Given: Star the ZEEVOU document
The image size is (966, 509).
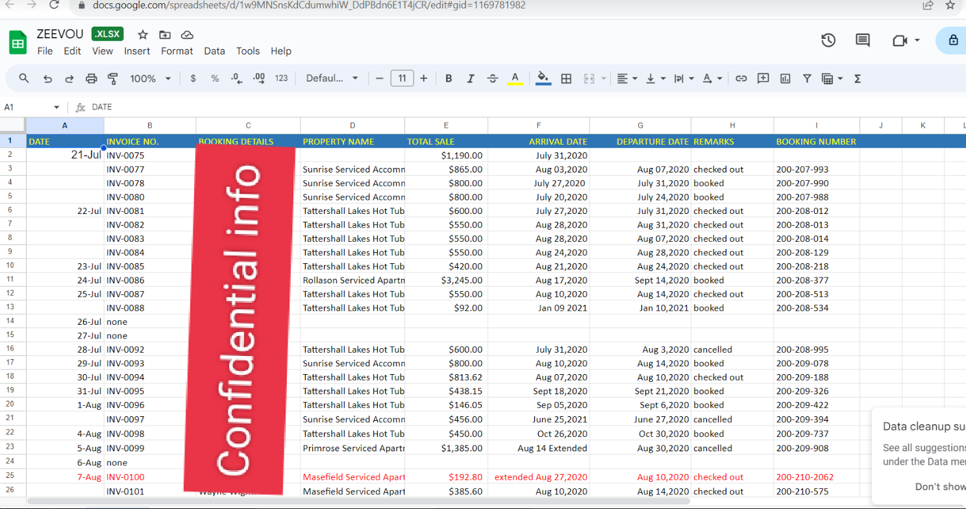Looking at the screenshot, I should tap(143, 35).
